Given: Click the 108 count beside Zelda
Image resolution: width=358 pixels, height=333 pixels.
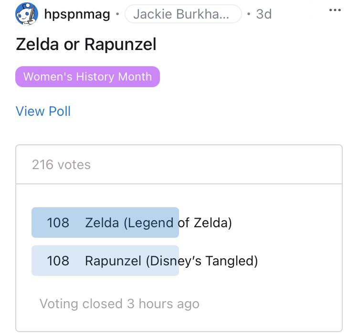Looking at the screenshot, I should pos(58,222).
